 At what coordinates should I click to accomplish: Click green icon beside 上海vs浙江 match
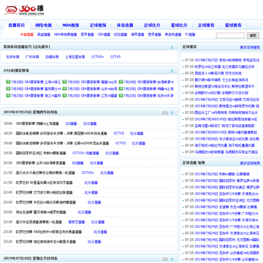pos(8,82)
